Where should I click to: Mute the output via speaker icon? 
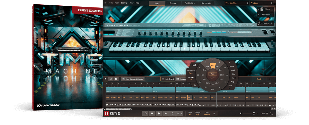[241, 113]
